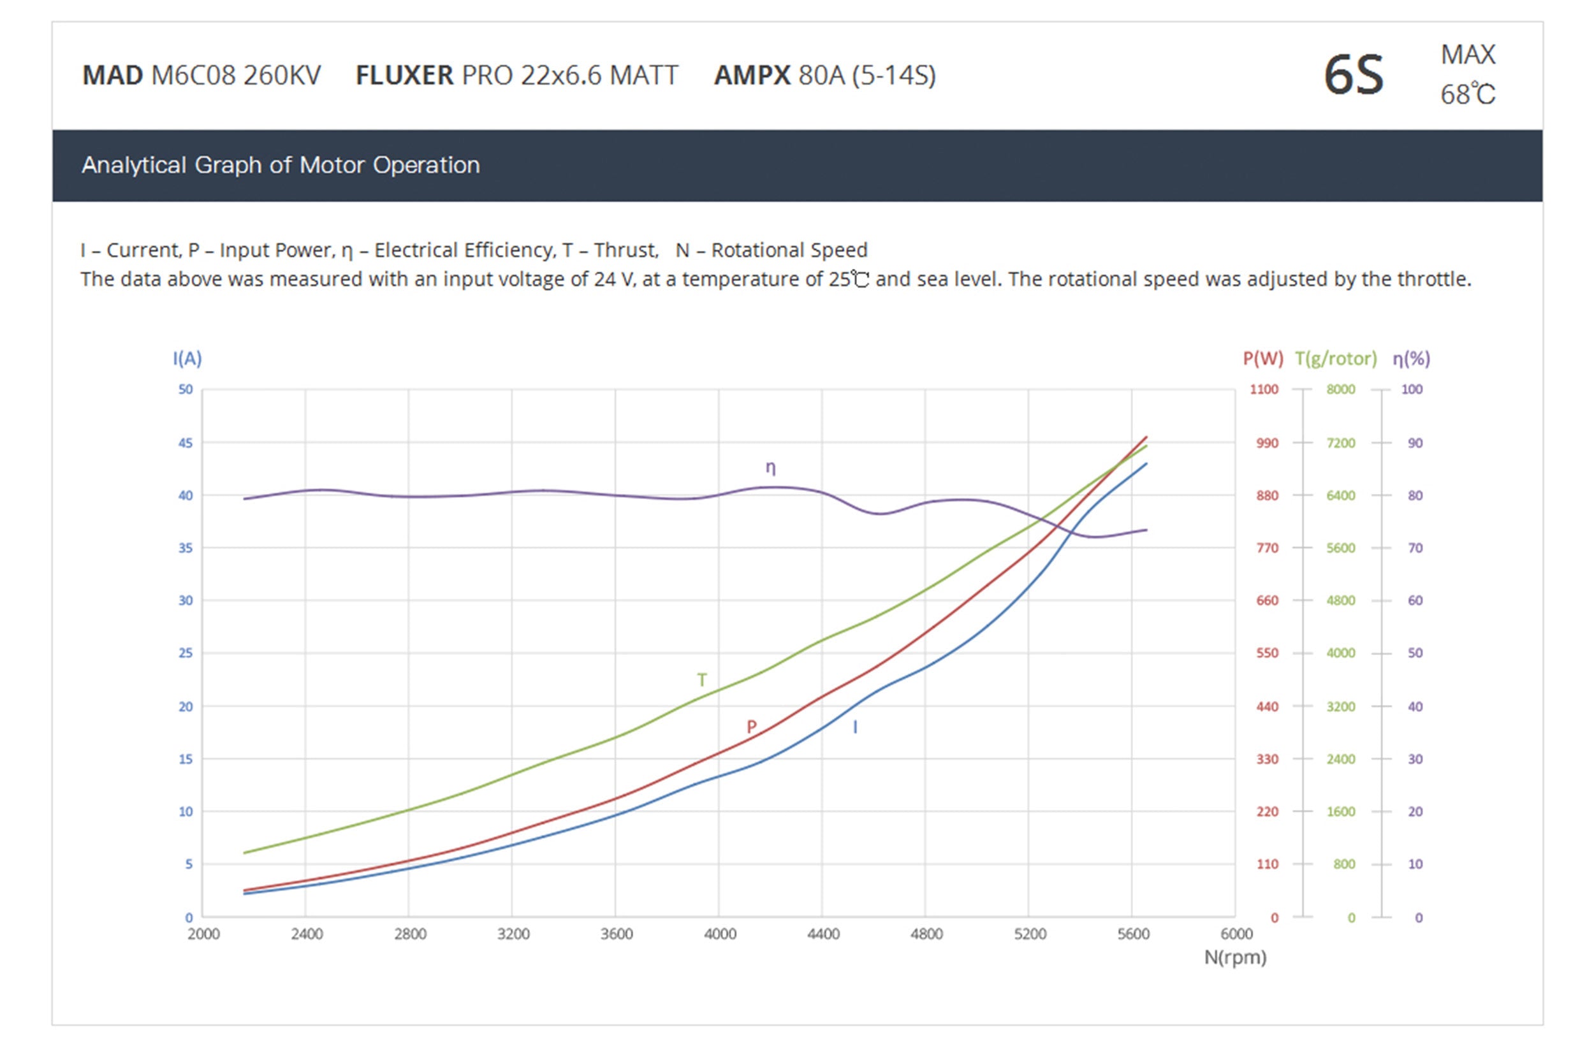Click the 50 tick on current axis
1594x1037 pixels.
(186, 389)
